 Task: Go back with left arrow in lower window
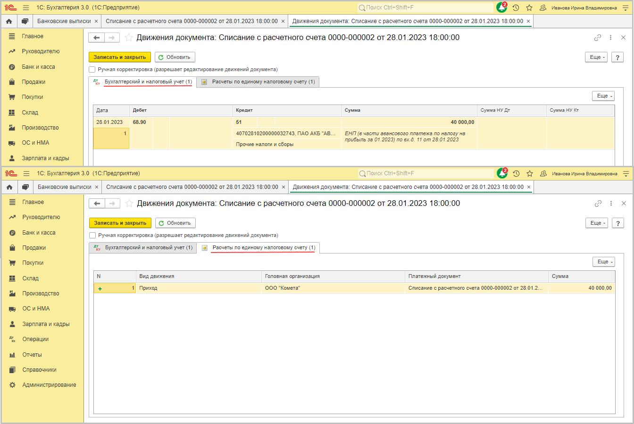[x=97, y=204]
